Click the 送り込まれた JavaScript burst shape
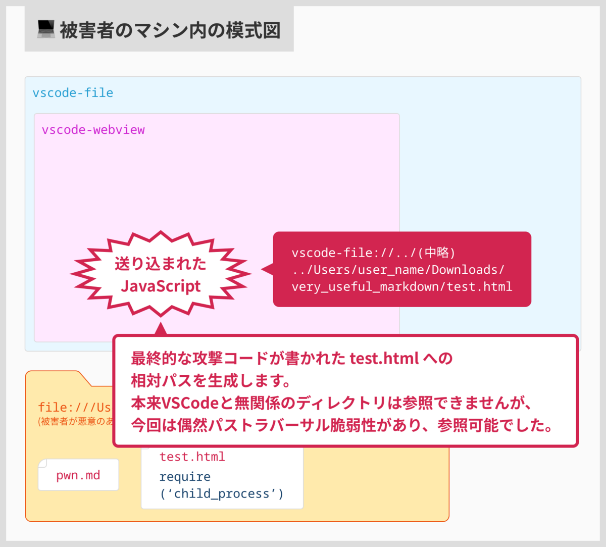Image resolution: width=606 pixels, height=547 pixels. tap(161, 274)
